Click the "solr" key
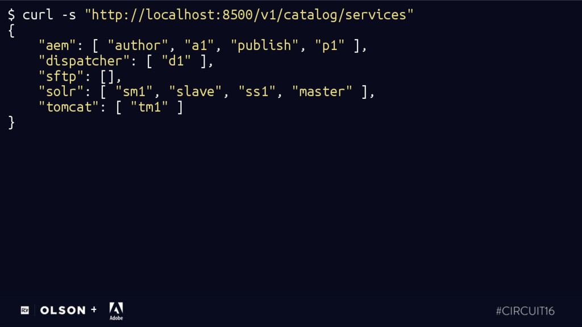Image resolution: width=582 pixels, height=327 pixels. pos(61,91)
